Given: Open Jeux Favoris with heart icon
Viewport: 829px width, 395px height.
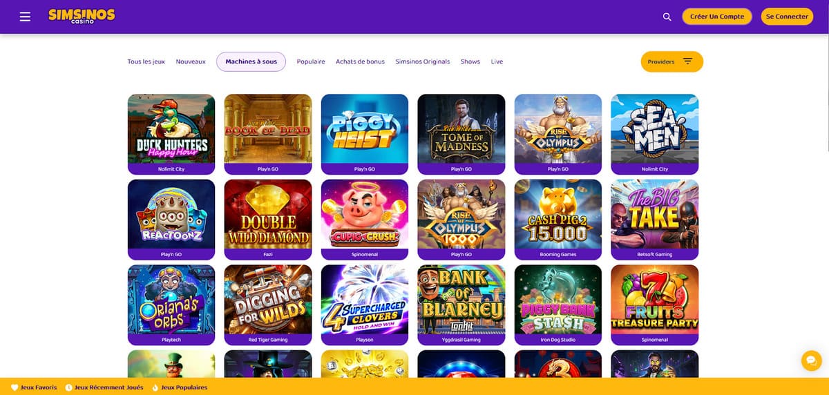Looking at the screenshot, I should pos(35,387).
